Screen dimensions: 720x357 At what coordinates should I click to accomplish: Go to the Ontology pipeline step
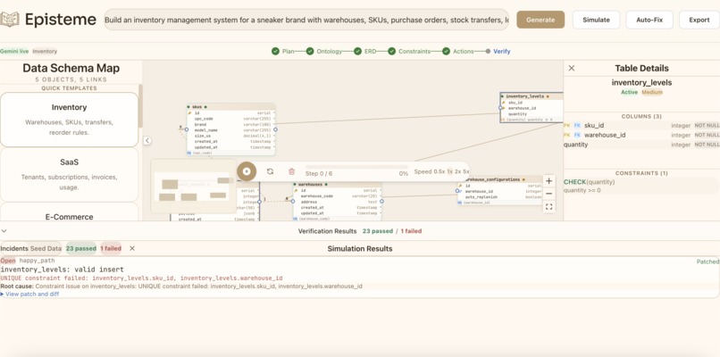pos(330,52)
